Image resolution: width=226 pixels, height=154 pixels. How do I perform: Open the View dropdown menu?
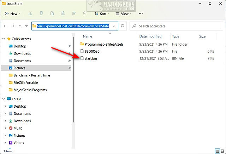tap(124, 14)
